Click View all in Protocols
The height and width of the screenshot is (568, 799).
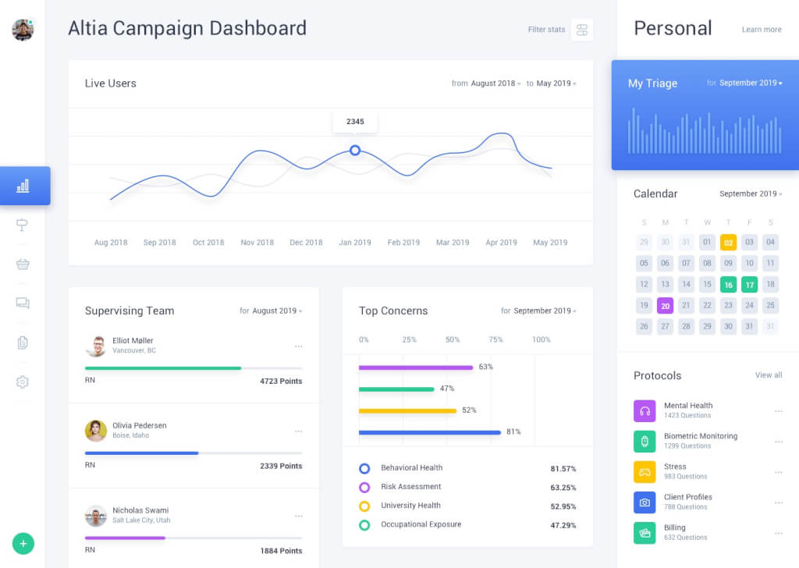pos(768,375)
